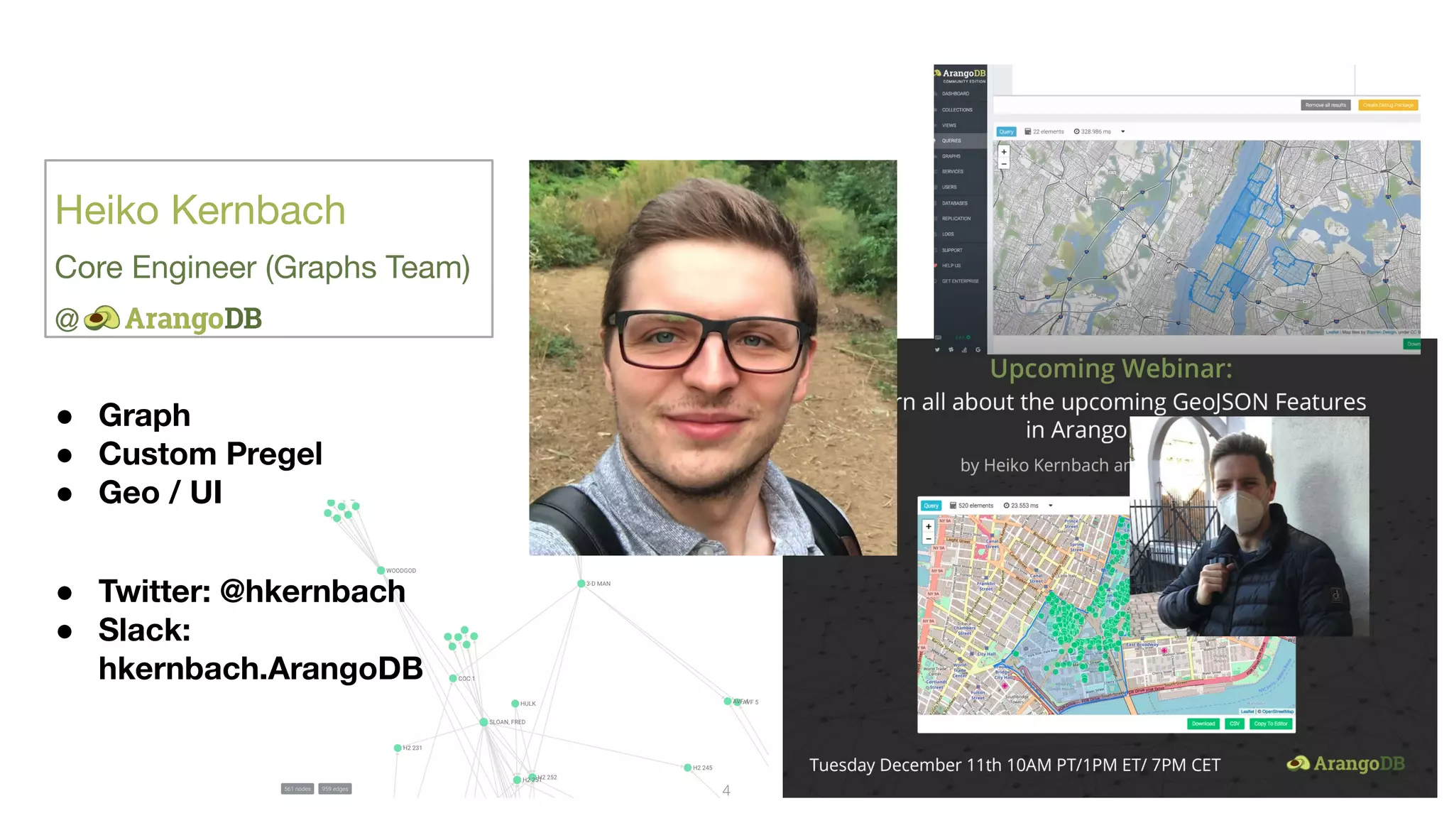The image size is (1454, 818).
Task: Open VIEWS in the ArangoDB sidebar
Action: pyautogui.click(x=949, y=126)
